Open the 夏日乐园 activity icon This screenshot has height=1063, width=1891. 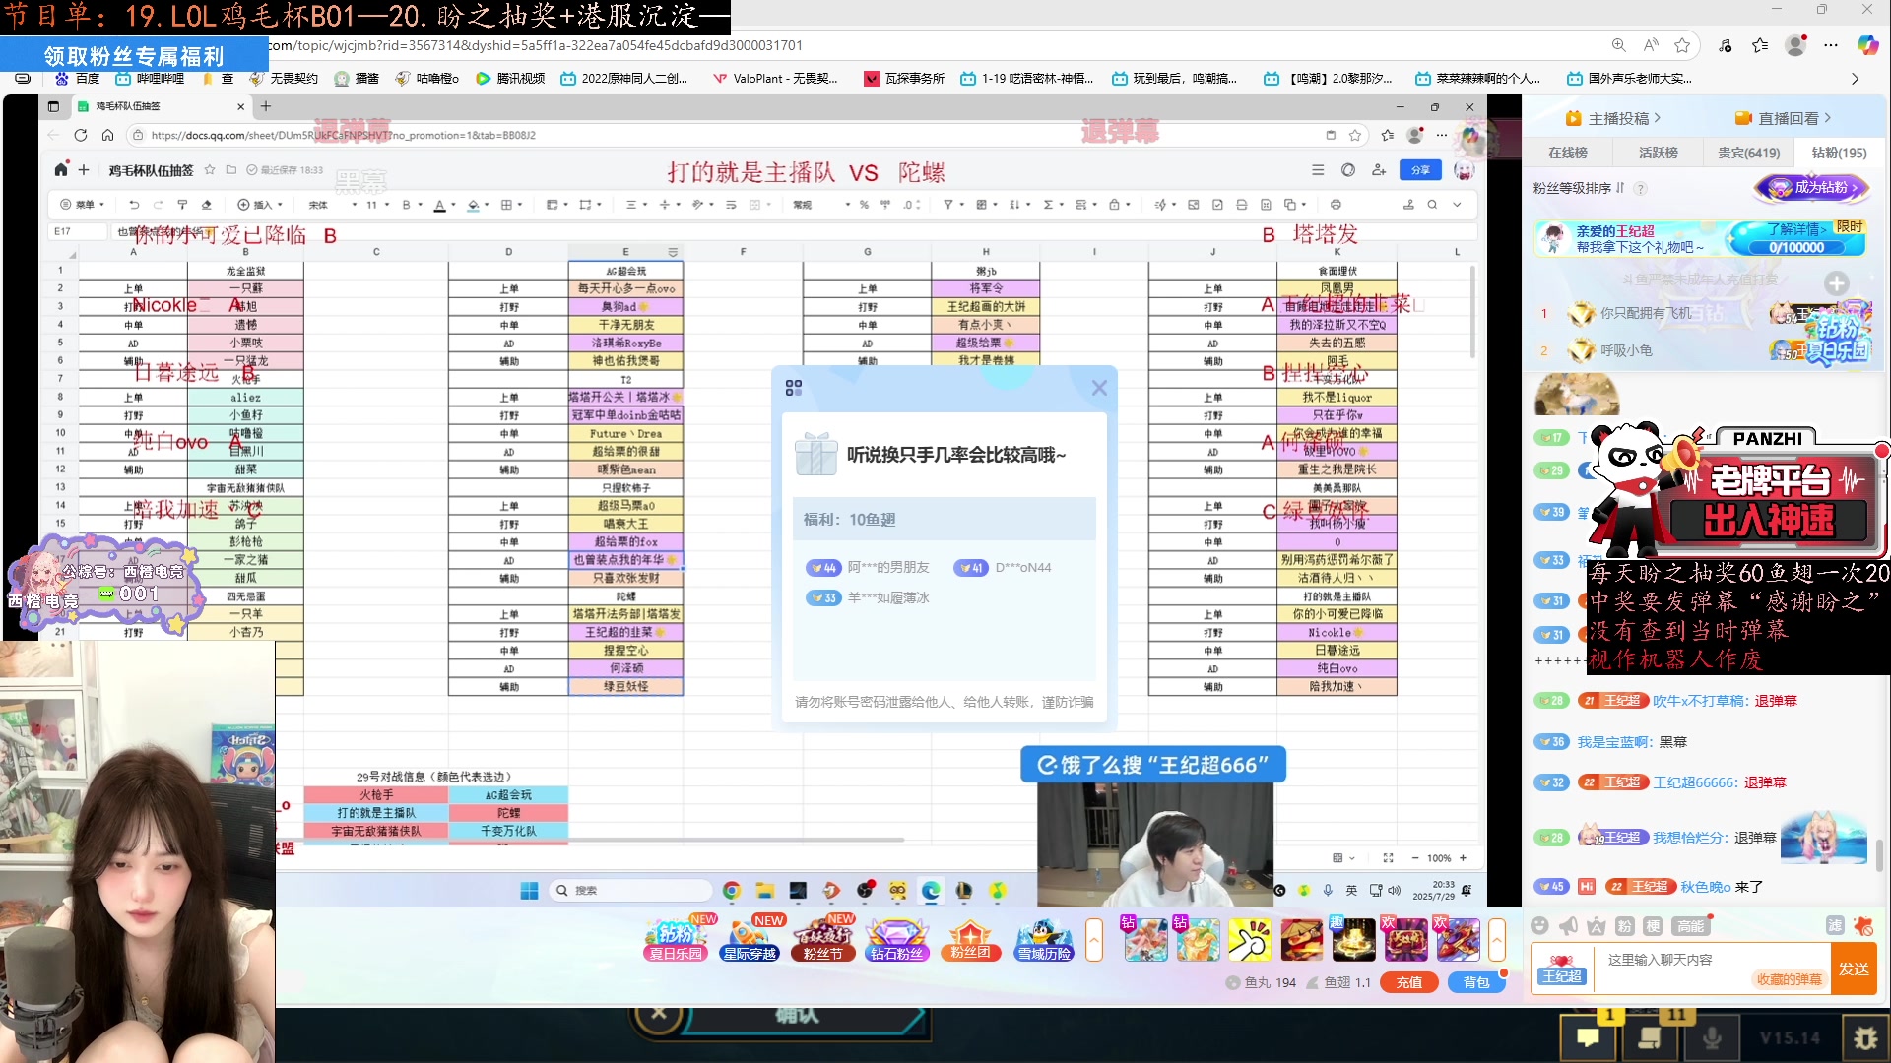click(x=676, y=939)
